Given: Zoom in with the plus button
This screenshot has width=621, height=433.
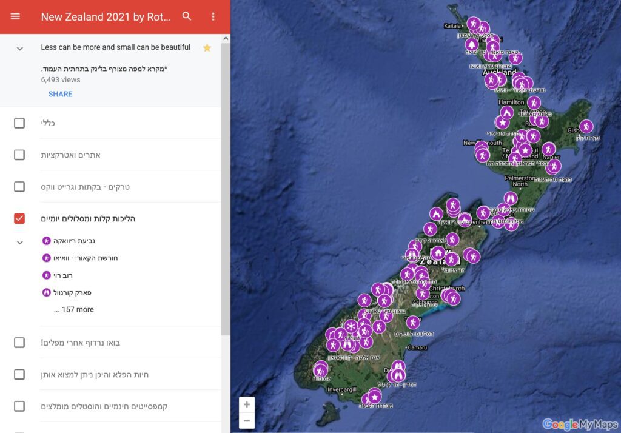Looking at the screenshot, I should (x=246, y=404).
